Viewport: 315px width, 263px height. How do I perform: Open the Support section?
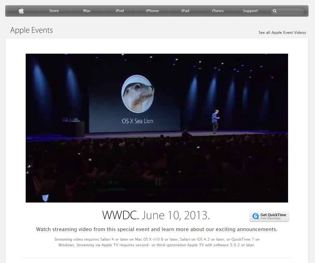pos(250,11)
